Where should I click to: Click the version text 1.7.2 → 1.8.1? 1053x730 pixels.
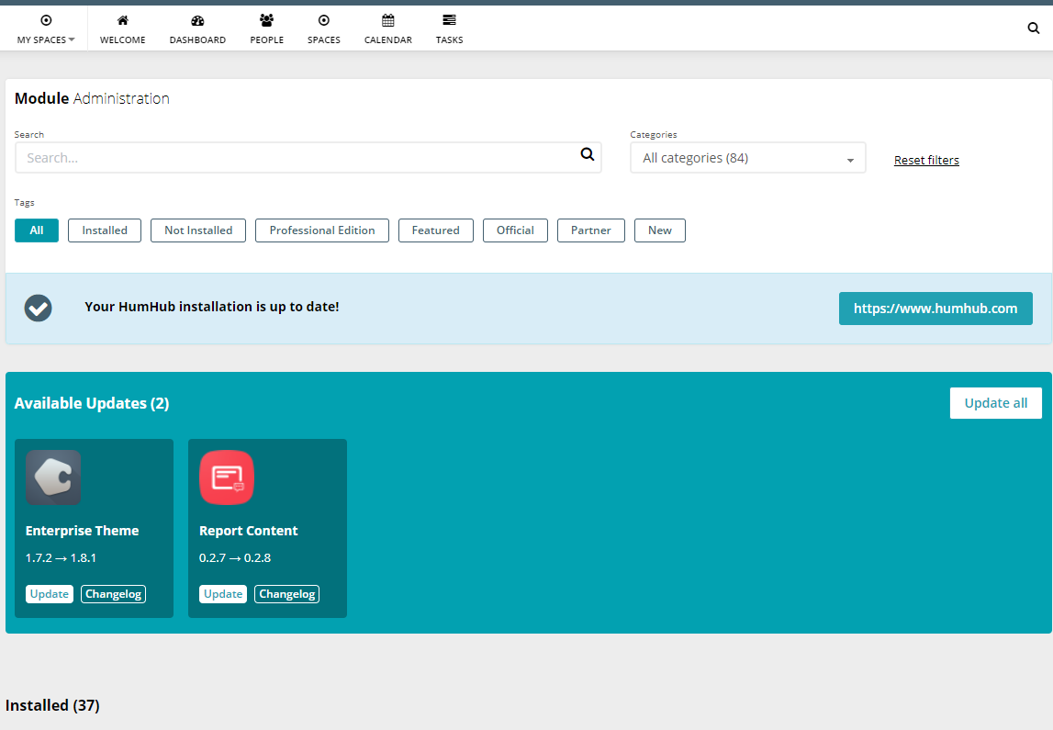62,558
